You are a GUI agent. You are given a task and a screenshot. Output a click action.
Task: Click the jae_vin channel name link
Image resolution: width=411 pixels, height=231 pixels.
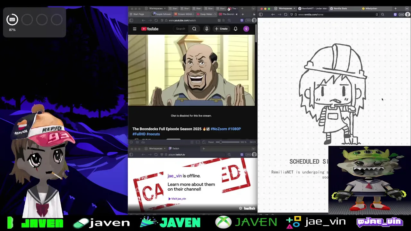pyautogui.click(x=175, y=176)
